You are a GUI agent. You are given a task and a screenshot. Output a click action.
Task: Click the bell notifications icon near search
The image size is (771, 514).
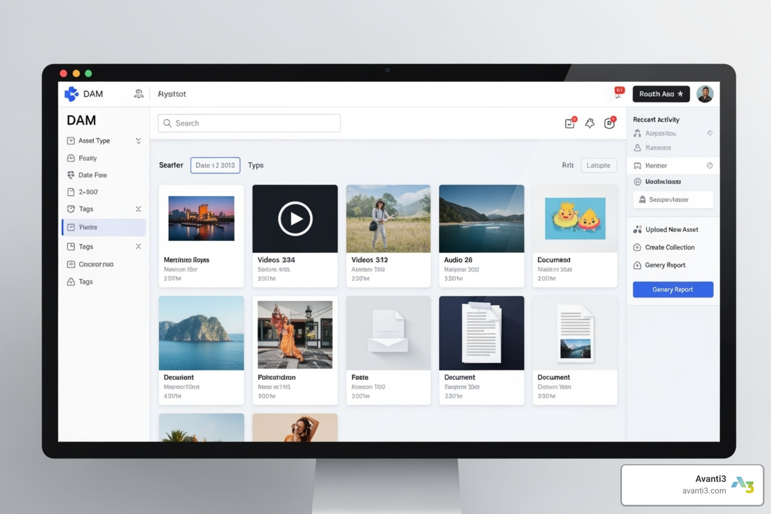590,123
